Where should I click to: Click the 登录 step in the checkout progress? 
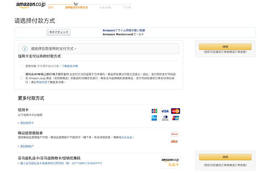pyautogui.click(x=51, y=8)
